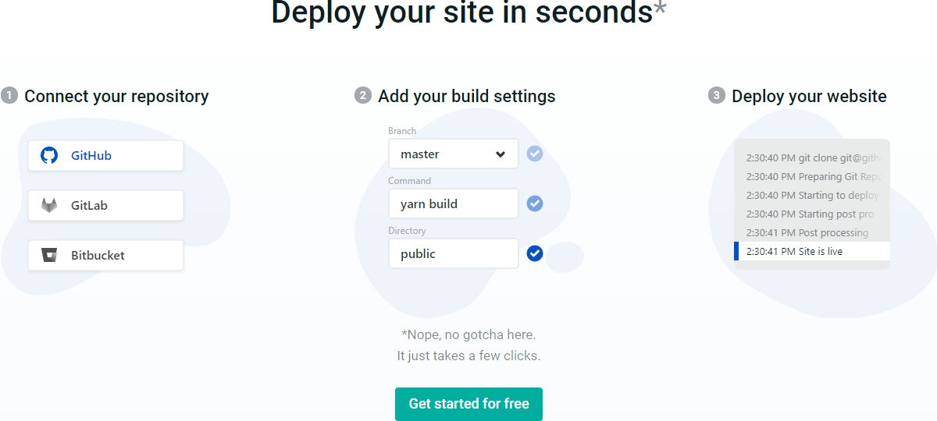Viewport: 937px width, 421px height.
Task: Toggle the checkmark beside Branch field
Action: click(x=535, y=154)
